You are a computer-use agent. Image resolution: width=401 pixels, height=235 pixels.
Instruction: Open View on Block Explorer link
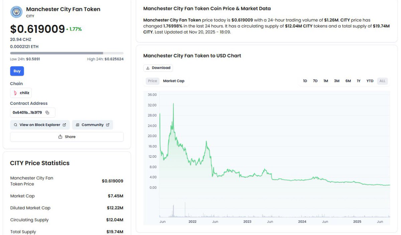40,125
